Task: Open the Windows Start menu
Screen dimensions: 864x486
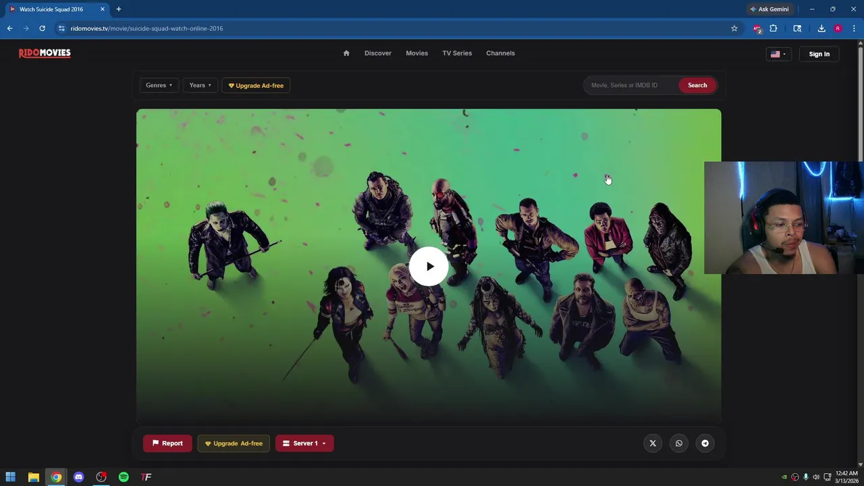Action: click(x=11, y=477)
